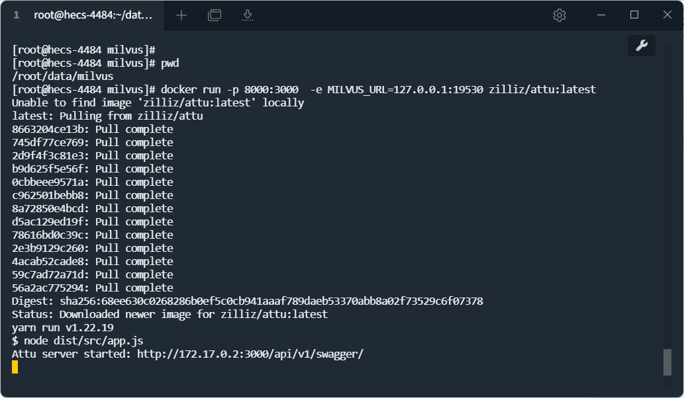
Task: Close the terminal window
Action: pyautogui.click(x=667, y=15)
